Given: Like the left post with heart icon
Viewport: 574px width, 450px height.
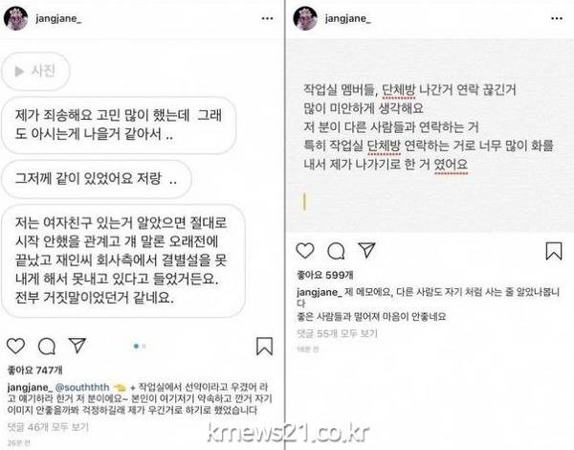Looking at the screenshot, I should pos(15,346).
